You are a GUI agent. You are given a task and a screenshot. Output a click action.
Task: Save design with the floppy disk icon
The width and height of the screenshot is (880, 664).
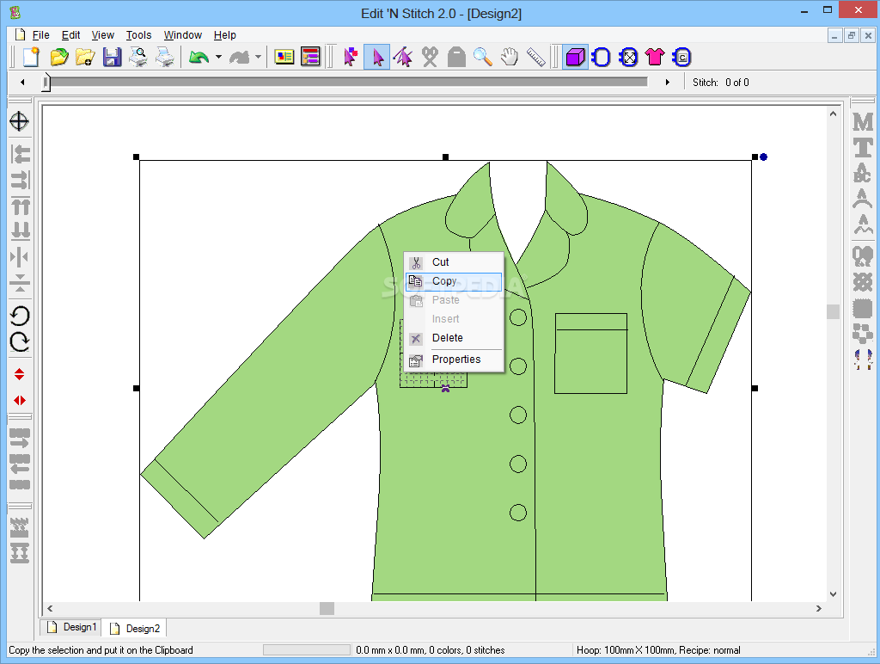[113, 57]
